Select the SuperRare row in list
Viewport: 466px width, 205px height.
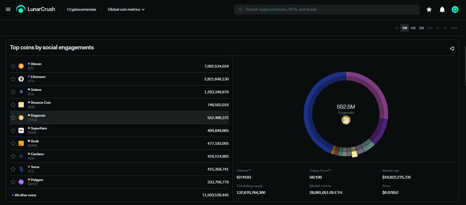point(119,130)
